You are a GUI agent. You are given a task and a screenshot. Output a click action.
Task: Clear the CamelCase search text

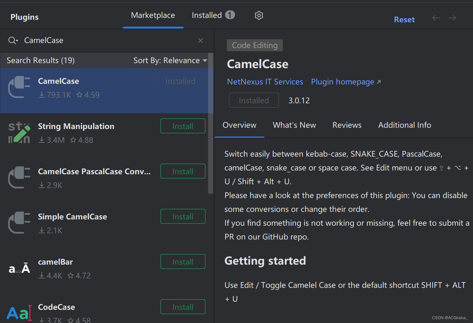point(201,40)
